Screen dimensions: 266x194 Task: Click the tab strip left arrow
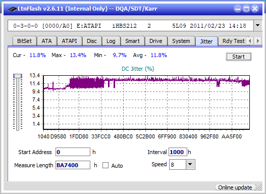[x=250, y=41]
